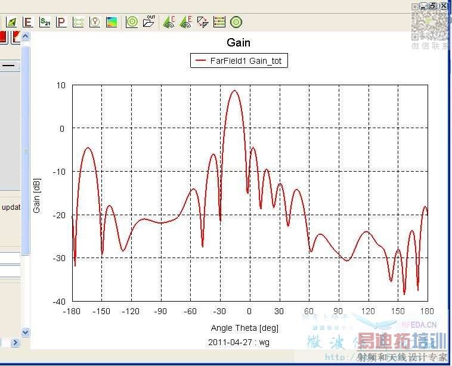452x366 pixels.
Task: Click the scroll down arrow of left panel
Action: (x=26, y=332)
